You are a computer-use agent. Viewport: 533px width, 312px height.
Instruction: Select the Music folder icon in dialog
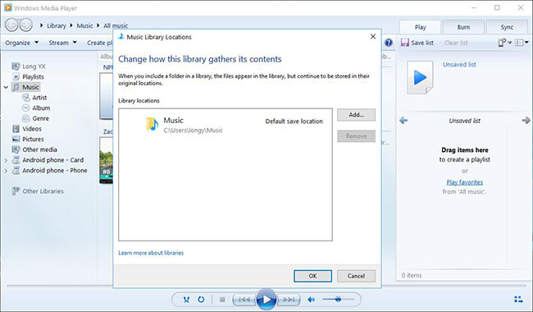coord(152,124)
